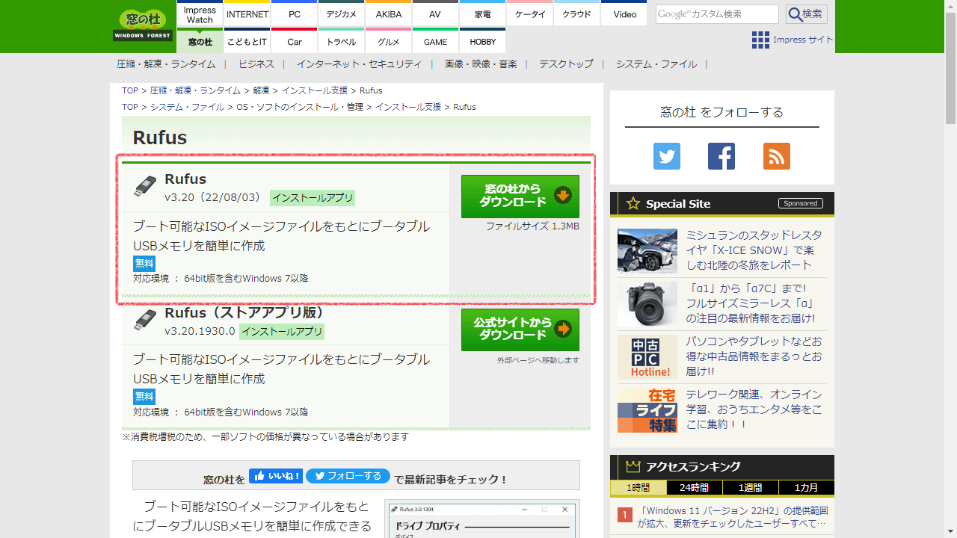The height and width of the screenshot is (538, 957).
Task: Open ビジネス category menu
Action: [256, 64]
